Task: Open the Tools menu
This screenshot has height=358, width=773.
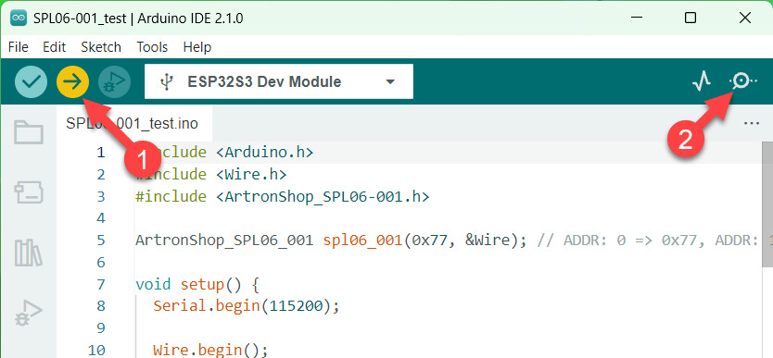Action: (x=152, y=47)
